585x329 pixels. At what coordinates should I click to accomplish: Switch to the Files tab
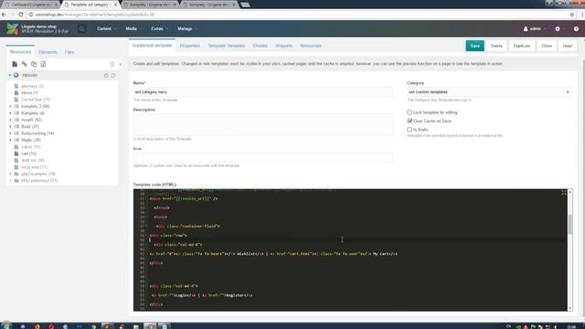[x=69, y=52]
